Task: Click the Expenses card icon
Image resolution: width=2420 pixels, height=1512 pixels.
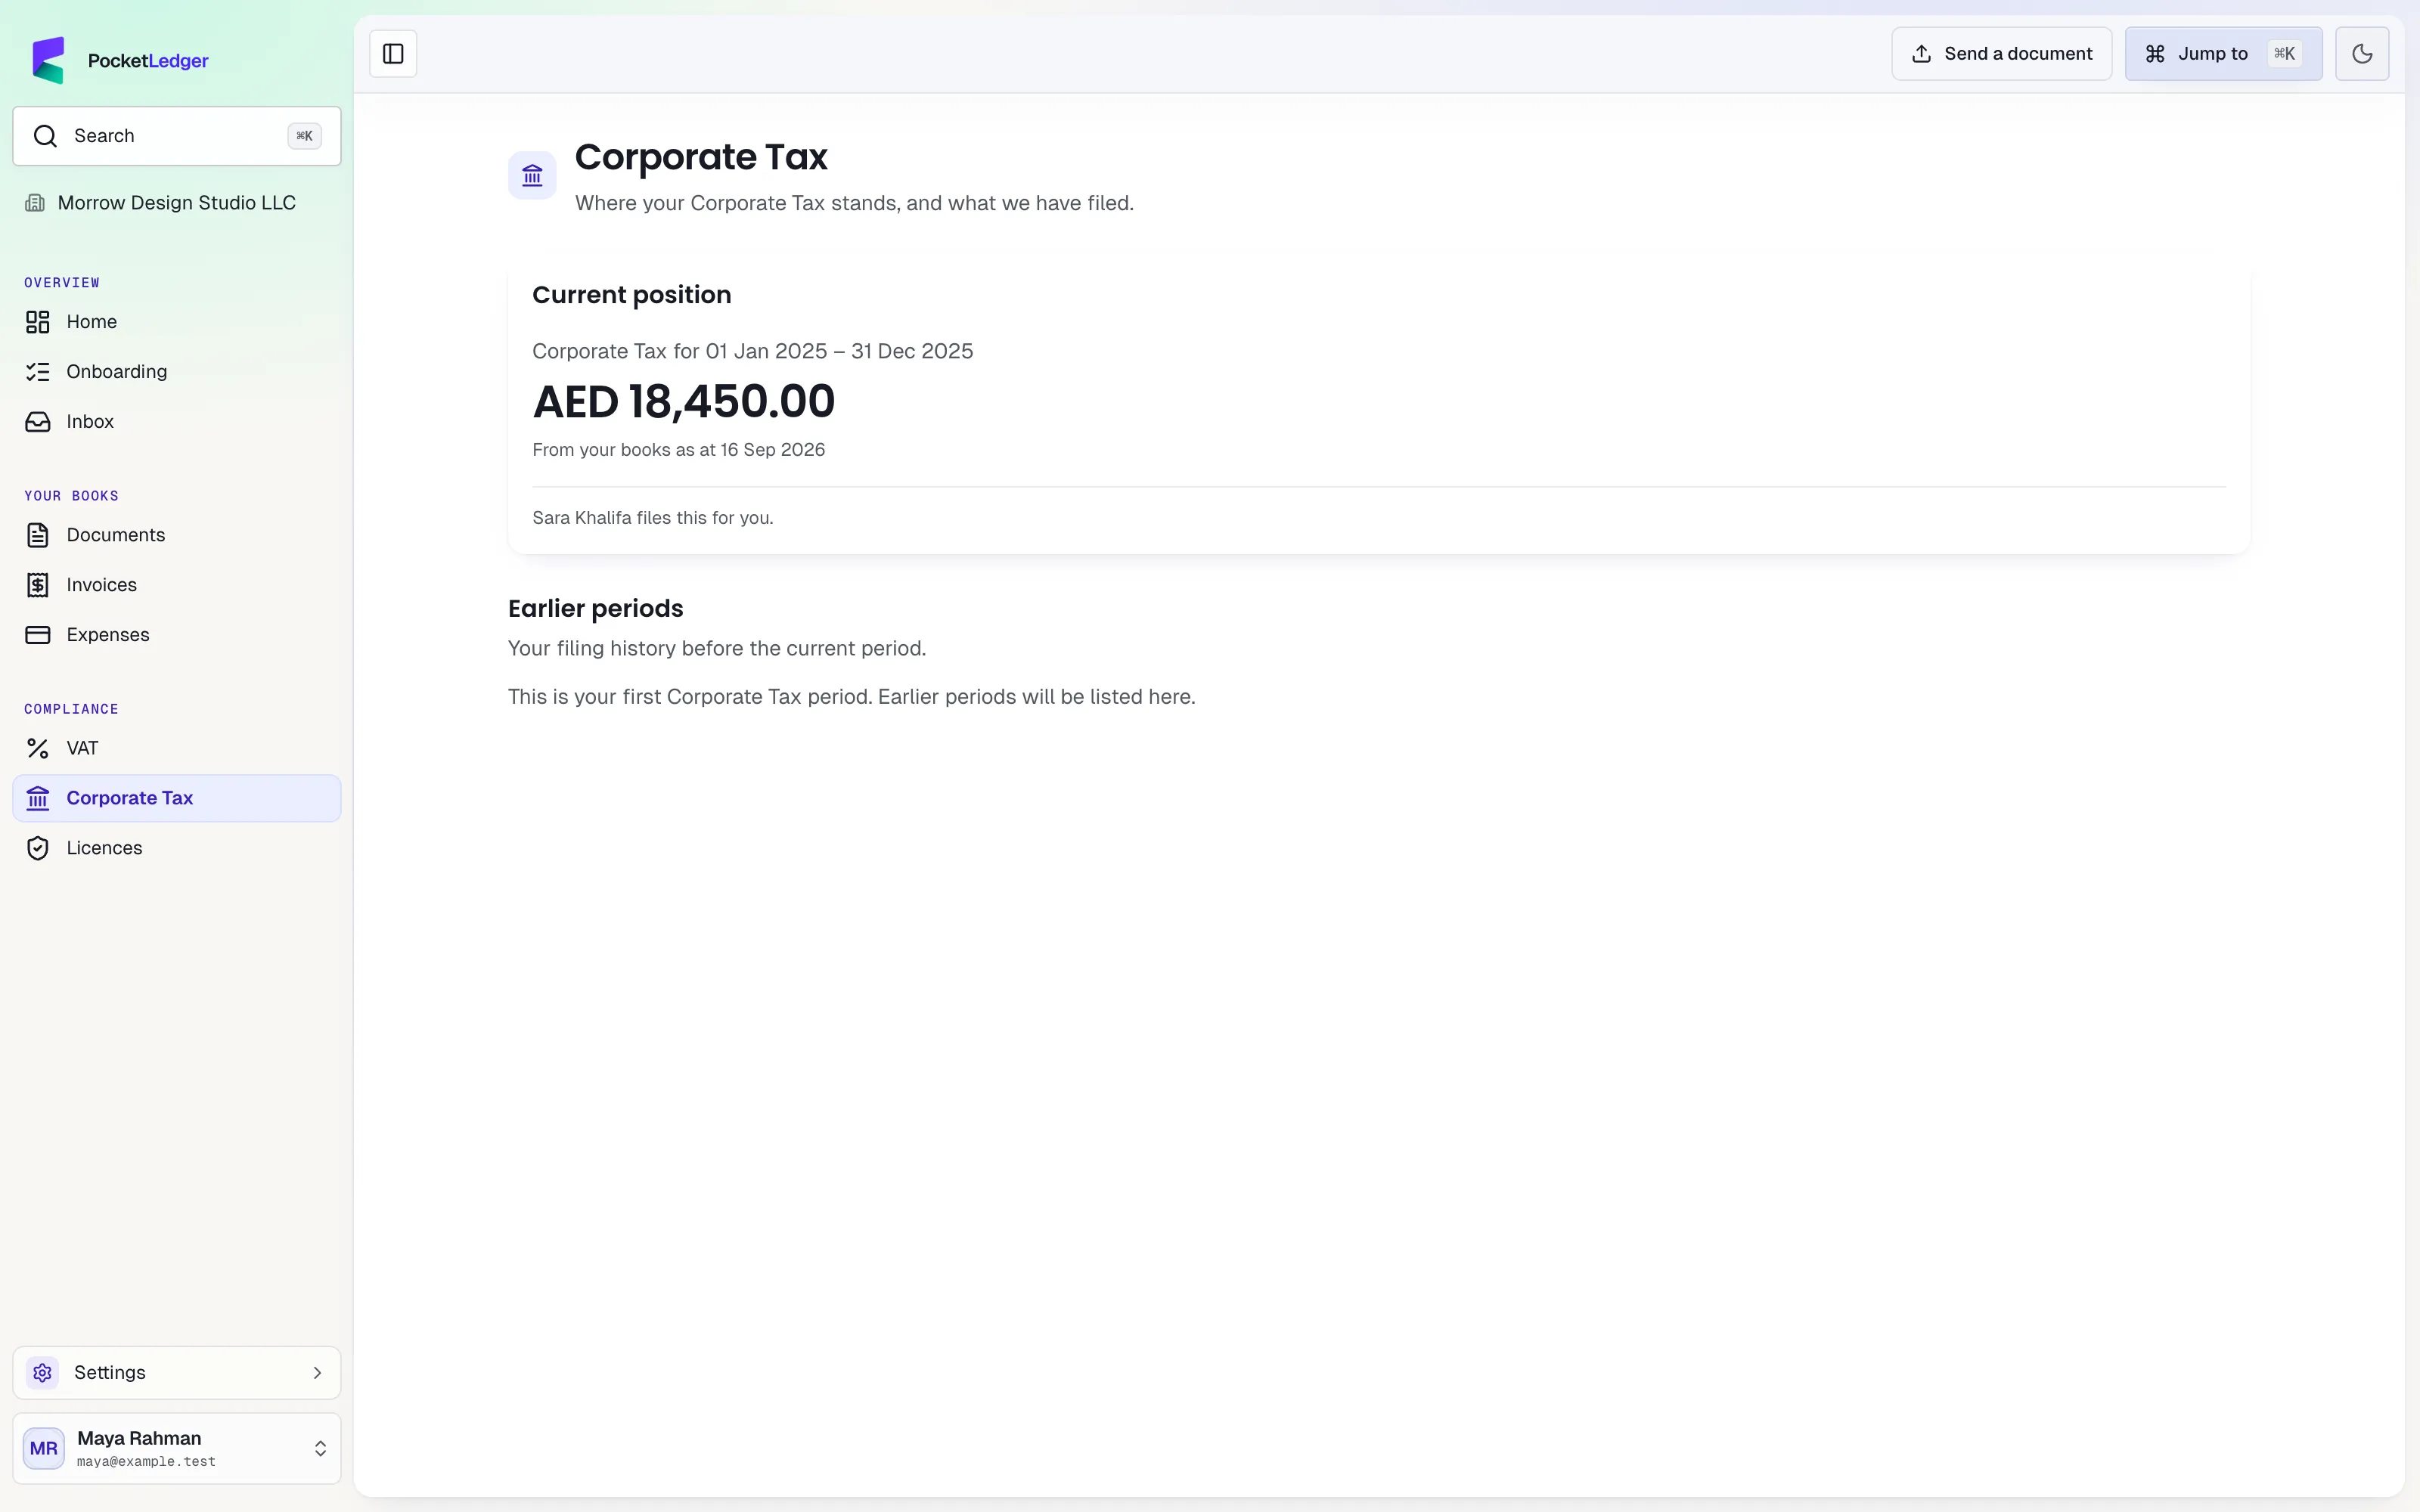Action: click(x=38, y=635)
